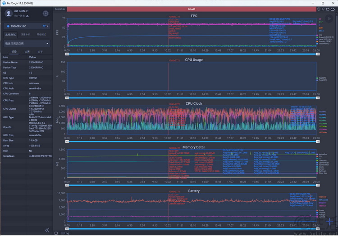Open the test application selection dropdown
The image size is (338, 236).
tap(27, 44)
